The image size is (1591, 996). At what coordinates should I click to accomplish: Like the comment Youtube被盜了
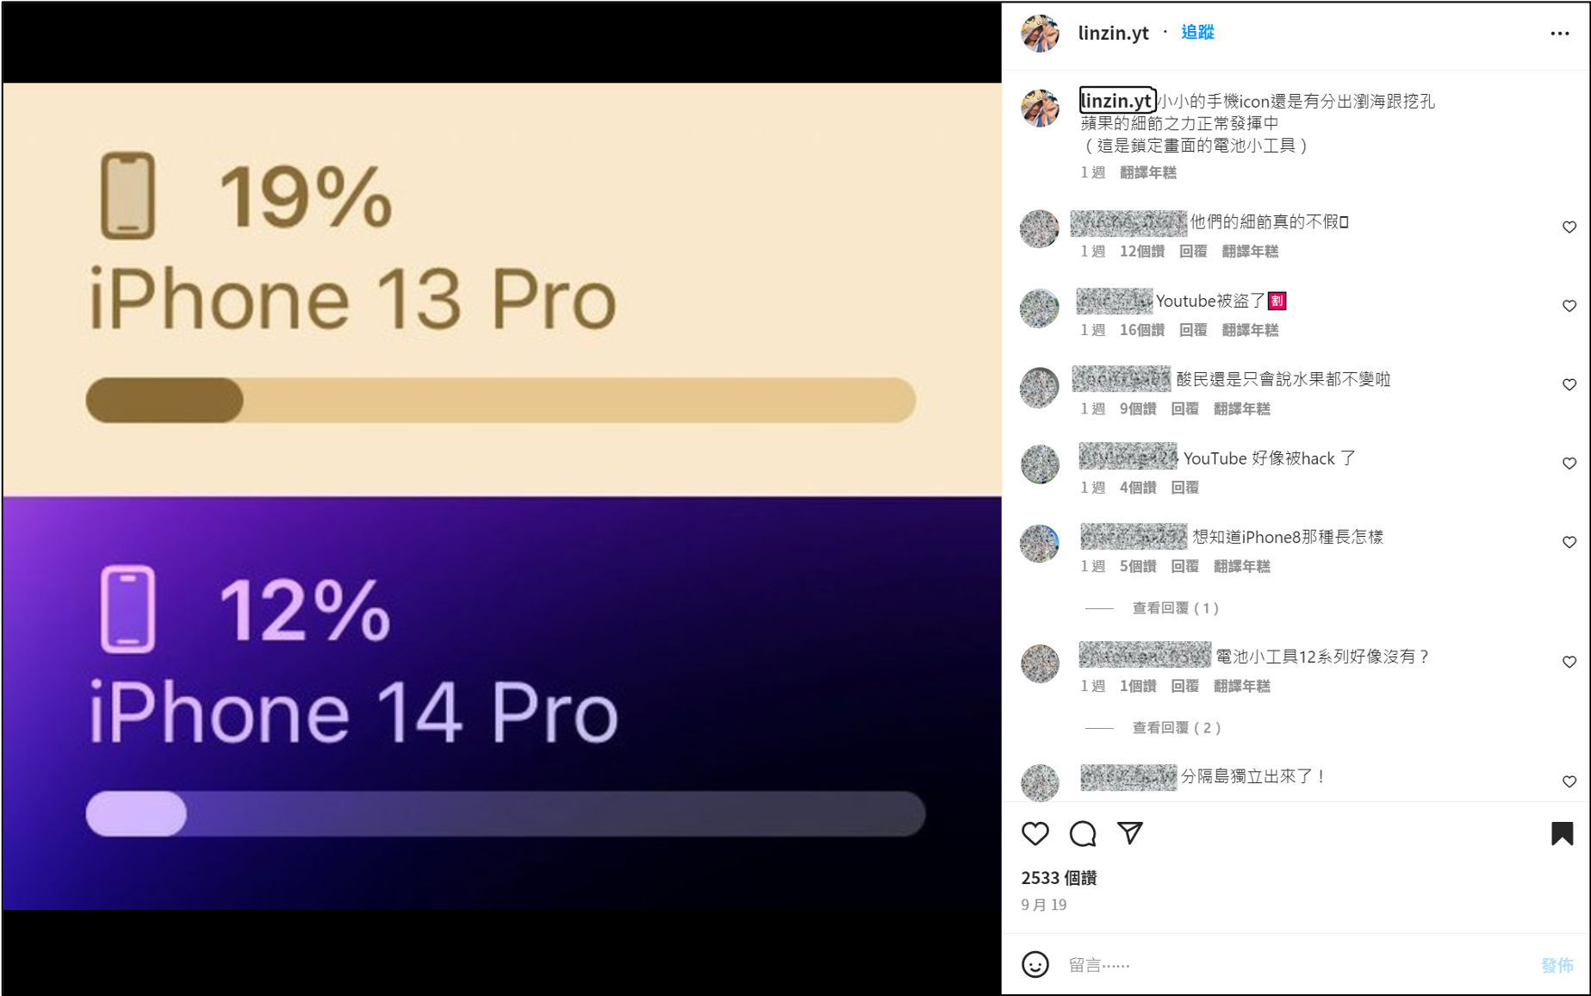[x=1569, y=306]
